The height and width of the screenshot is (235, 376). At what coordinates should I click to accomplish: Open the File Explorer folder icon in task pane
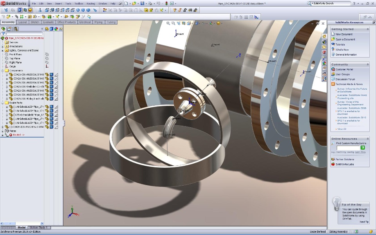point(324,47)
